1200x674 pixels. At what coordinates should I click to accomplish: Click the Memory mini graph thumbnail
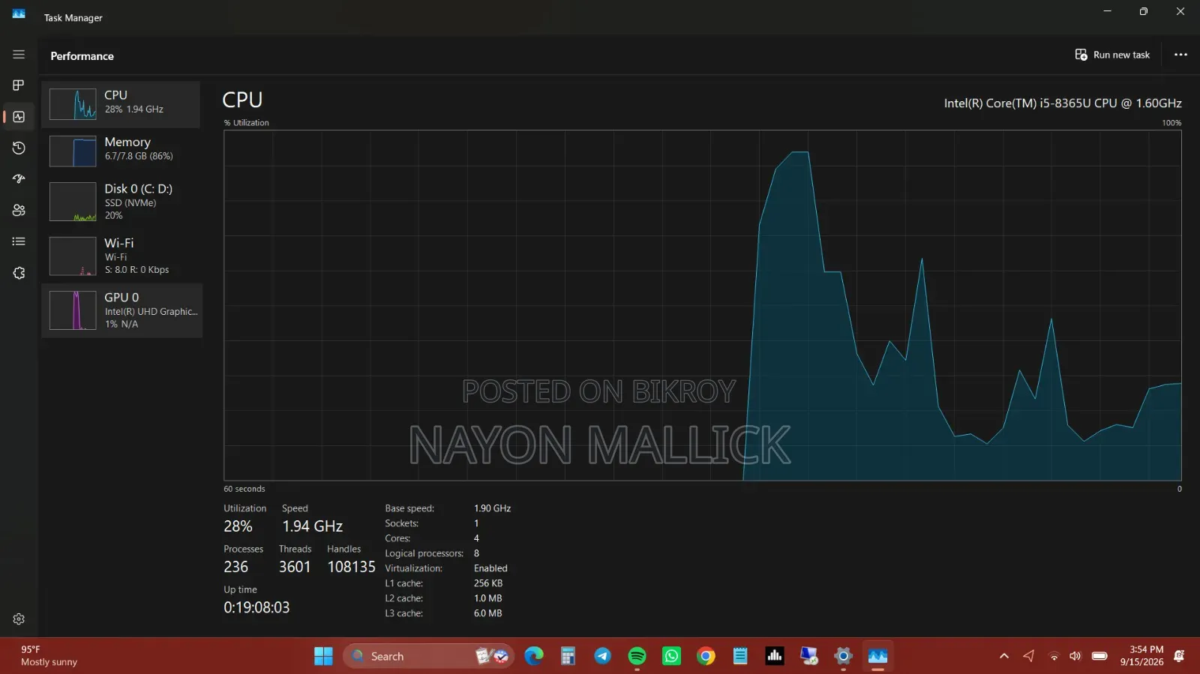(x=73, y=151)
